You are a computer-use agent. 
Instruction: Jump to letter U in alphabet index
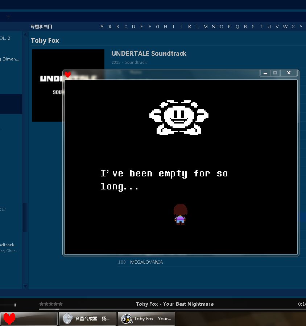pos(269,26)
